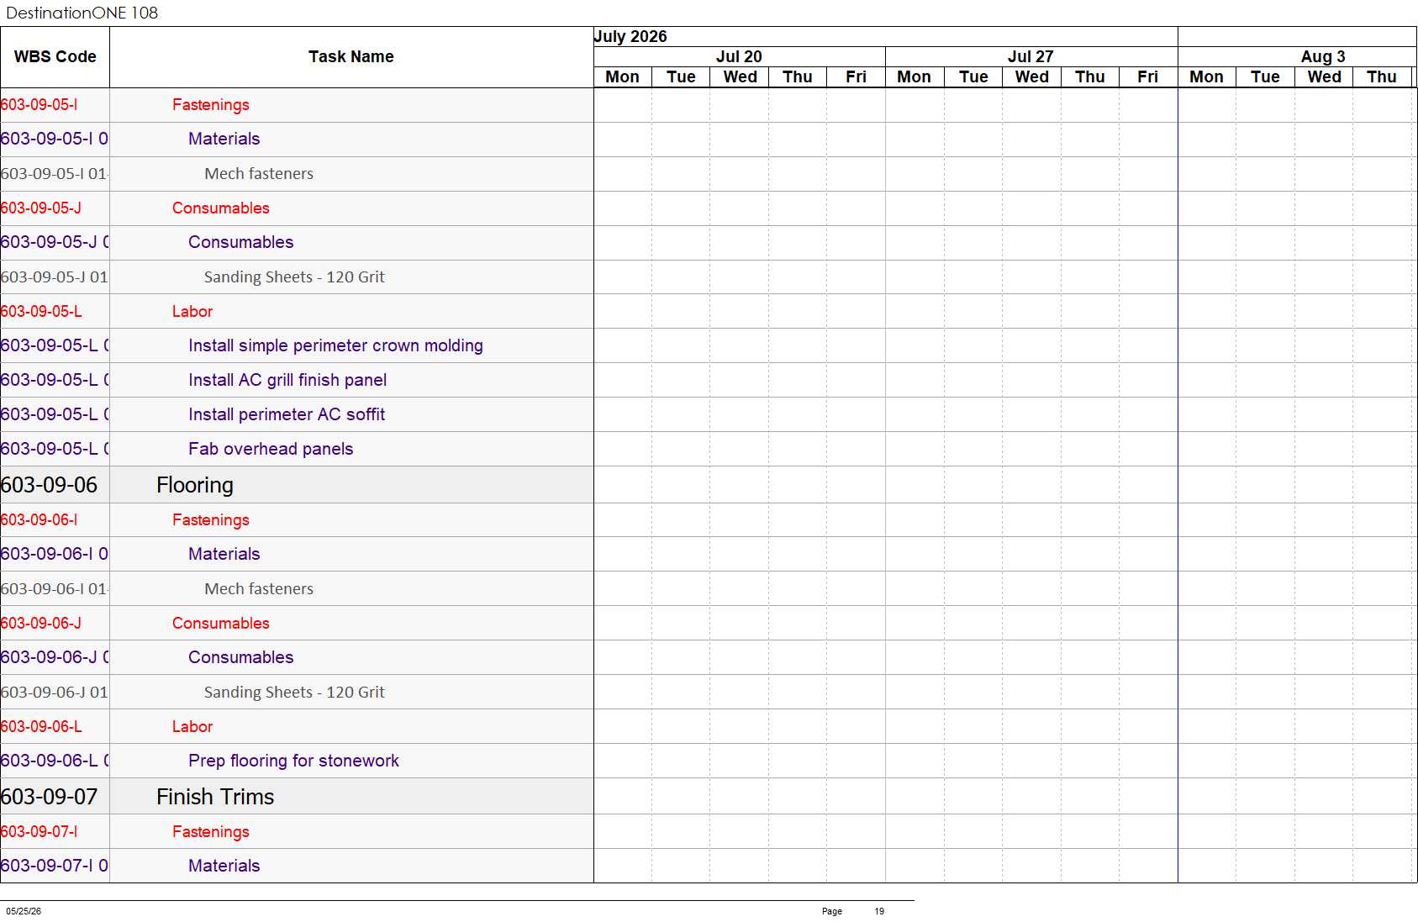Click the July 2026 month header

click(x=630, y=36)
